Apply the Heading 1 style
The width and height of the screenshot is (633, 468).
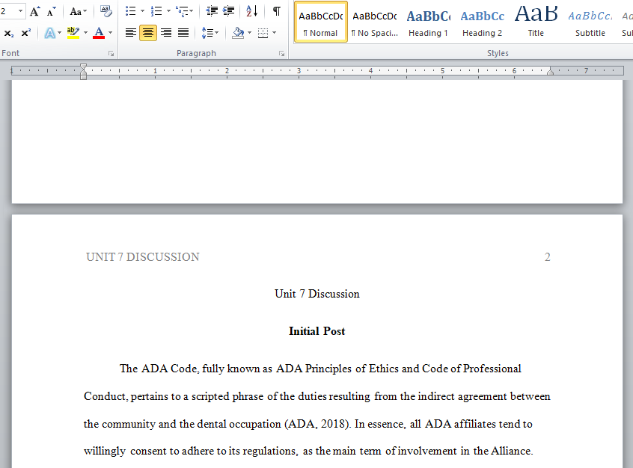point(428,22)
